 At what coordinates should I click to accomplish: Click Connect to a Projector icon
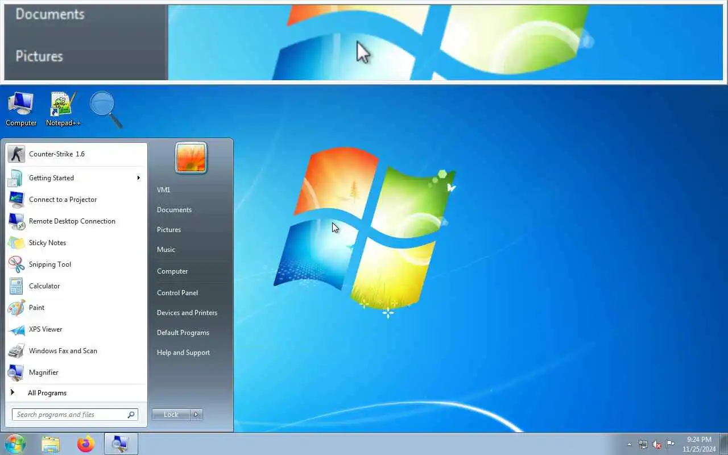(x=16, y=200)
